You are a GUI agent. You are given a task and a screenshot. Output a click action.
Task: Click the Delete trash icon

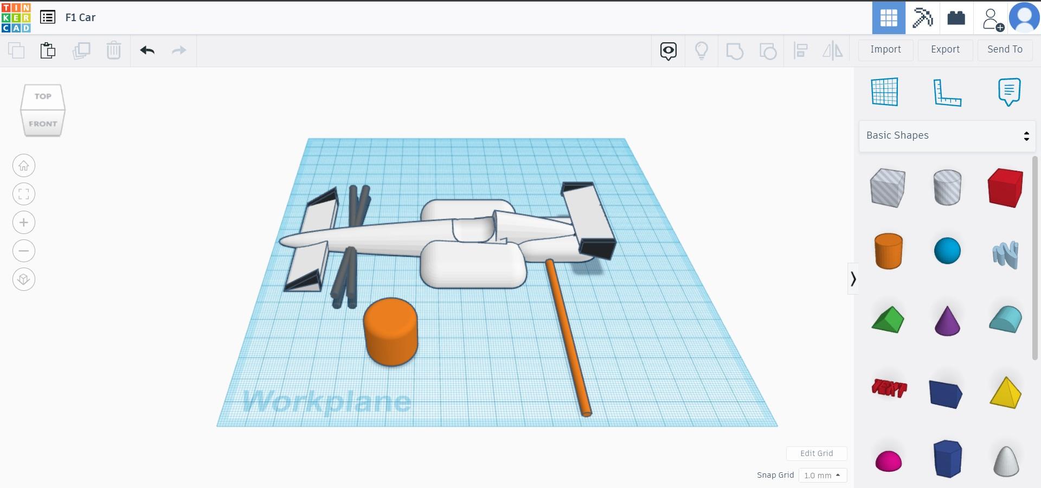(x=114, y=50)
